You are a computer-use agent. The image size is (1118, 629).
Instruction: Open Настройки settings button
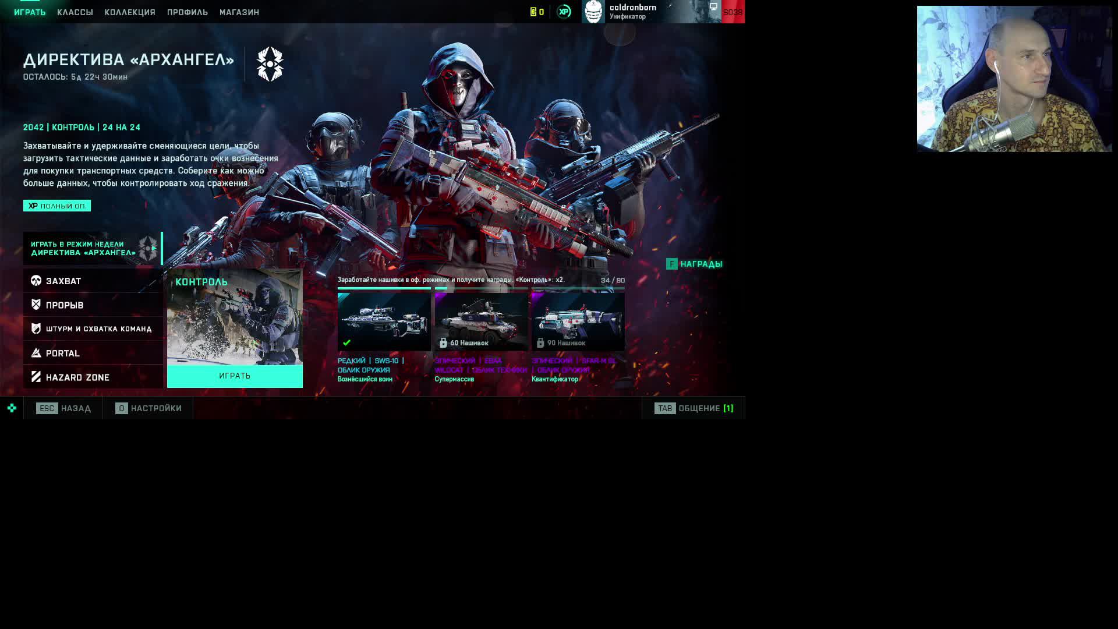tap(148, 408)
